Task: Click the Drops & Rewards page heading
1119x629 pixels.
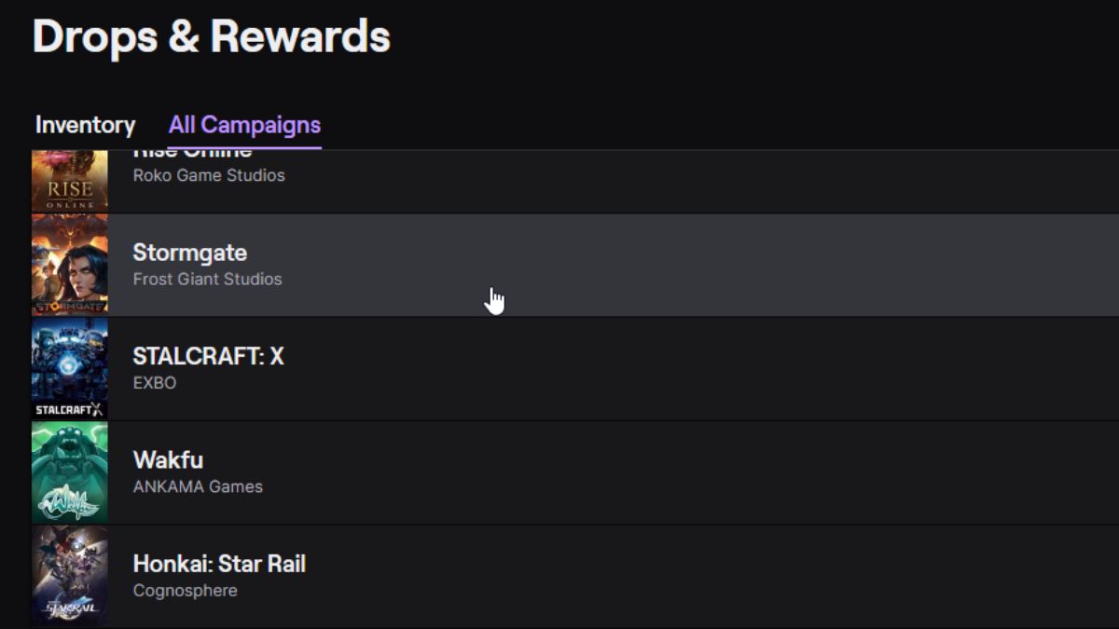Action: point(212,37)
